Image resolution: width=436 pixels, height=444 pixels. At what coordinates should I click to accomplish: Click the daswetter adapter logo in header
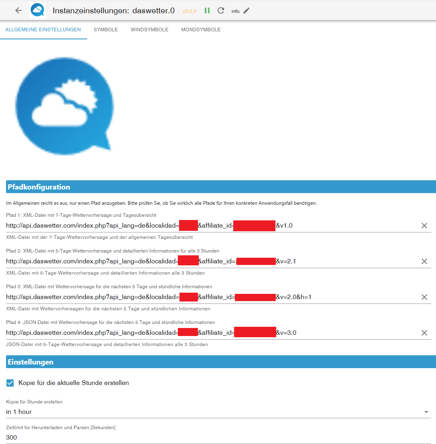[38, 10]
